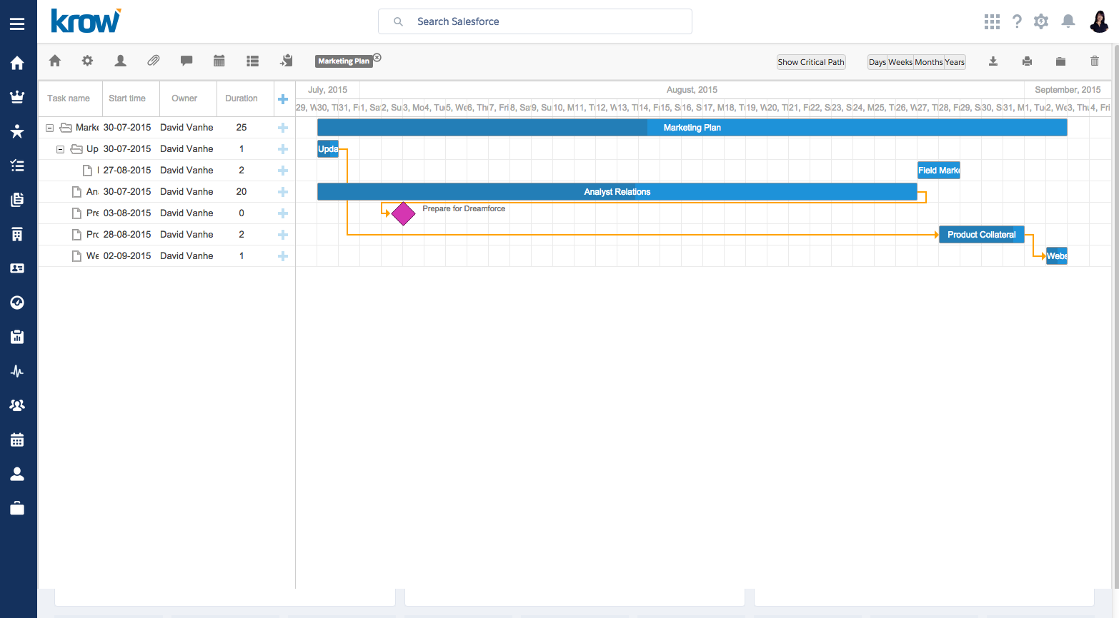This screenshot has width=1119, height=618.
Task: Collapse the Marketing Plan tree row
Action: 49,128
